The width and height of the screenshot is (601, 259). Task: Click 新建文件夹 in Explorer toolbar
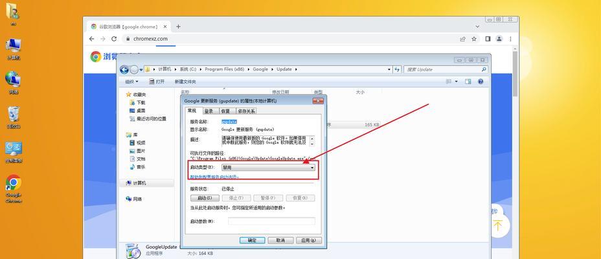coord(185,82)
